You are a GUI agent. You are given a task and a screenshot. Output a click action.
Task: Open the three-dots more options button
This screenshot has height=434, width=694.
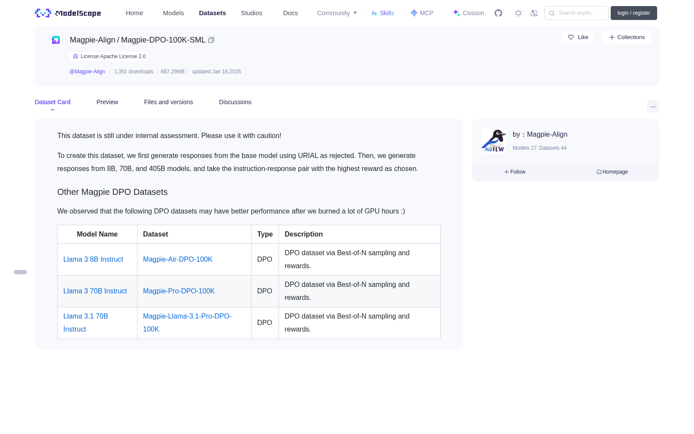click(653, 107)
